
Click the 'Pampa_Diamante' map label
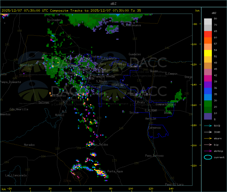coord(10,82)
